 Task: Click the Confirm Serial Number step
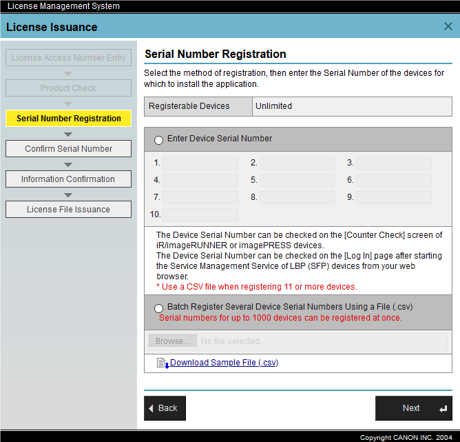point(68,149)
